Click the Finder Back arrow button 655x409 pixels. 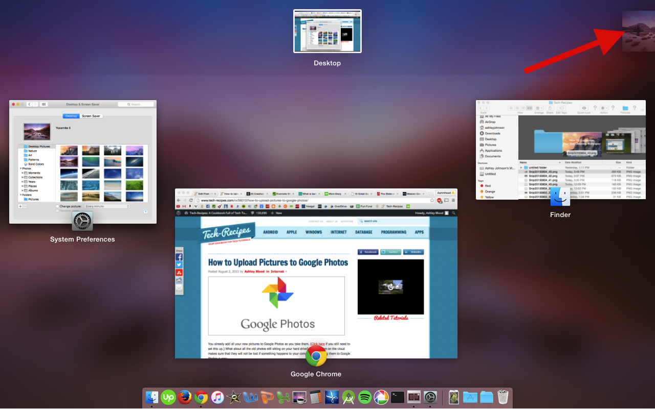click(481, 108)
